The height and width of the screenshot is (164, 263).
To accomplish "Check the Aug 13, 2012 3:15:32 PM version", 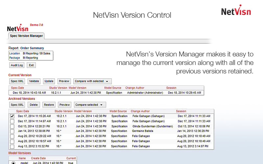I will pos(12,147).
